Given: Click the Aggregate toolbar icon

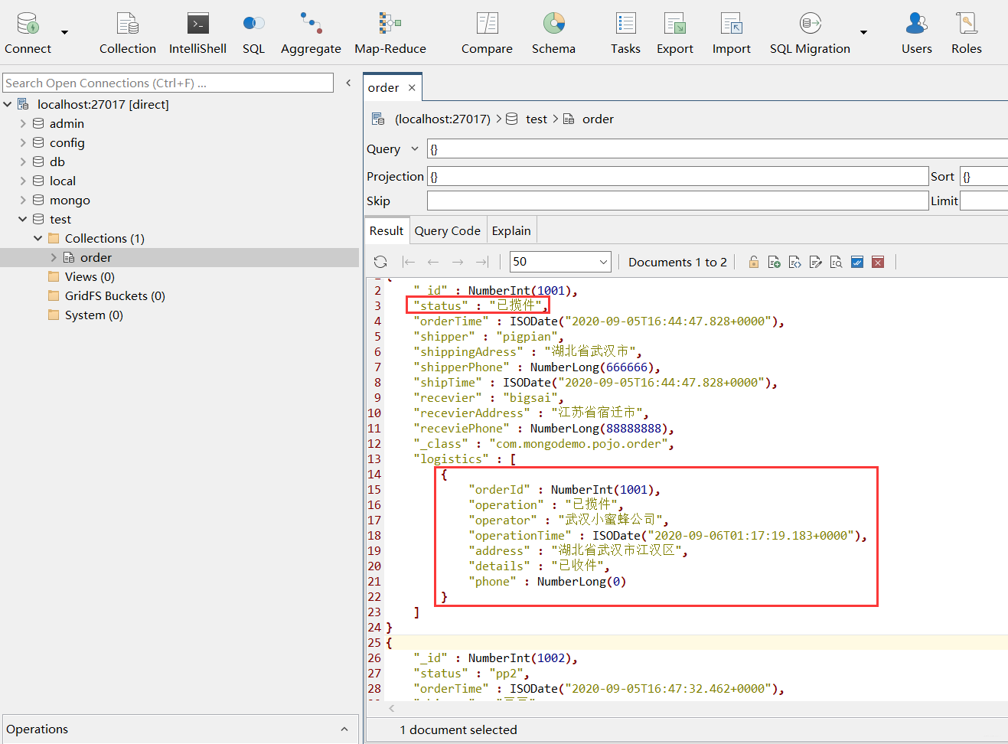Looking at the screenshot, I should [x=311, y=34].
